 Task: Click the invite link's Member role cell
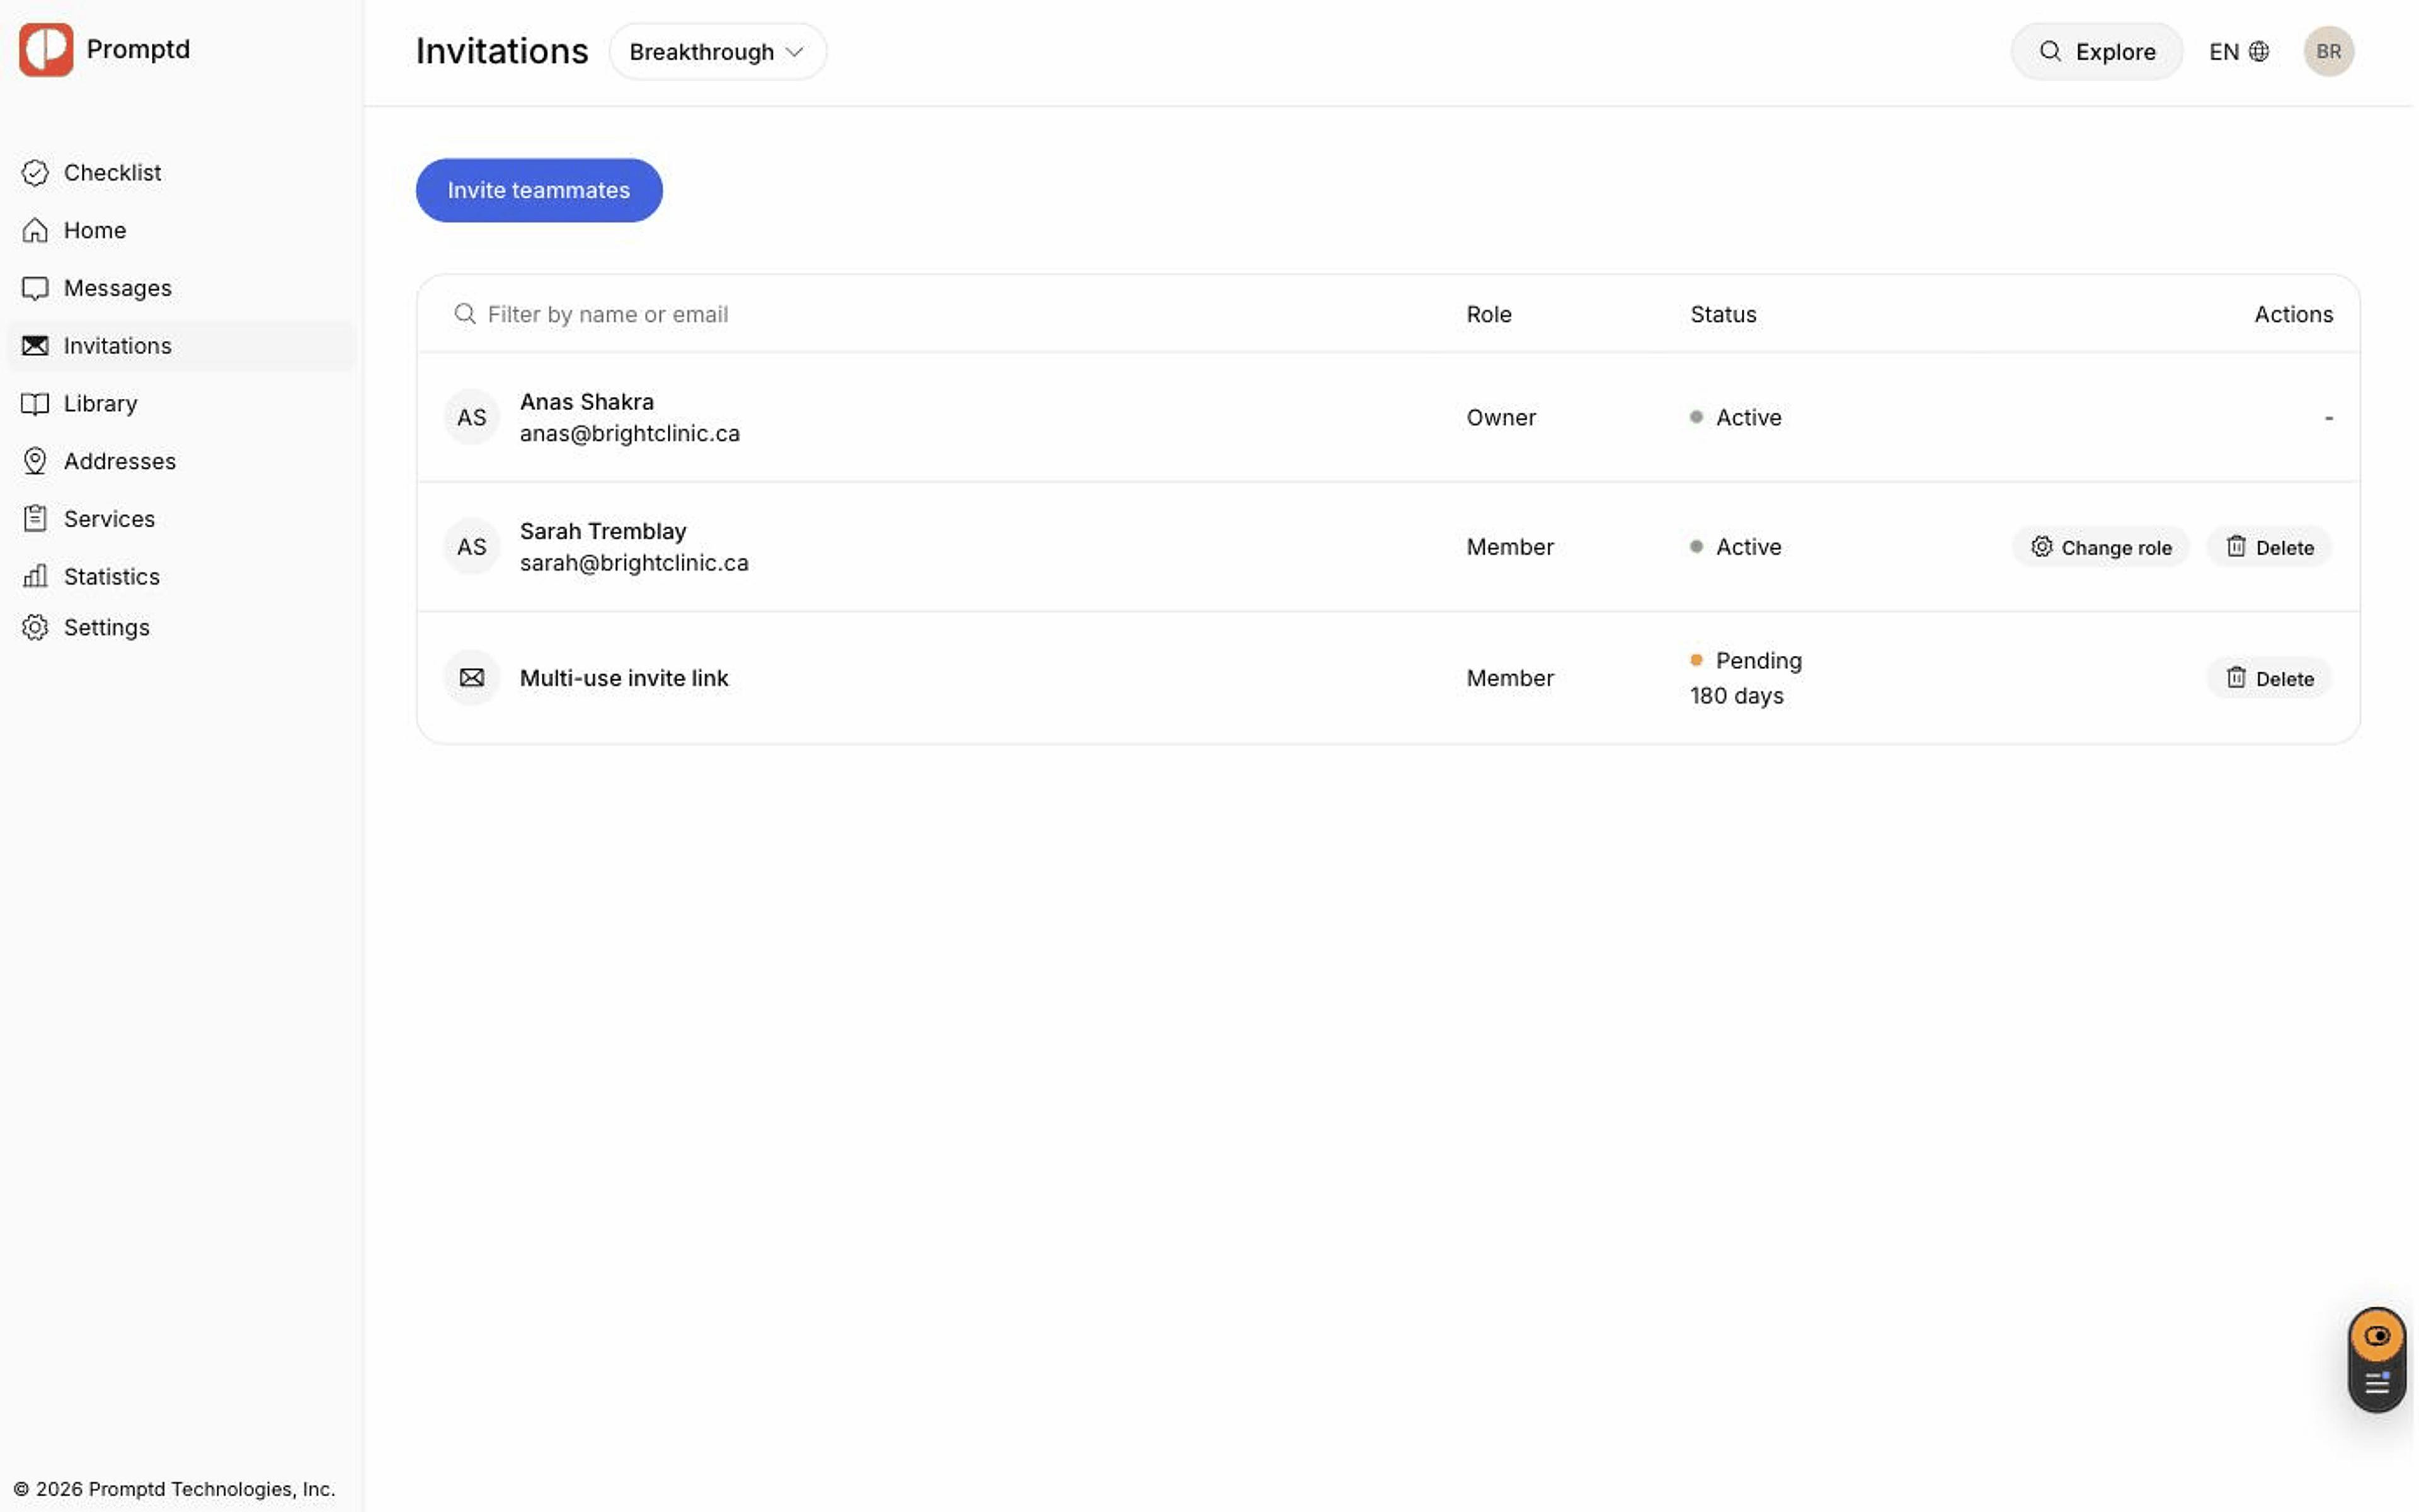tap(1509, 679)
